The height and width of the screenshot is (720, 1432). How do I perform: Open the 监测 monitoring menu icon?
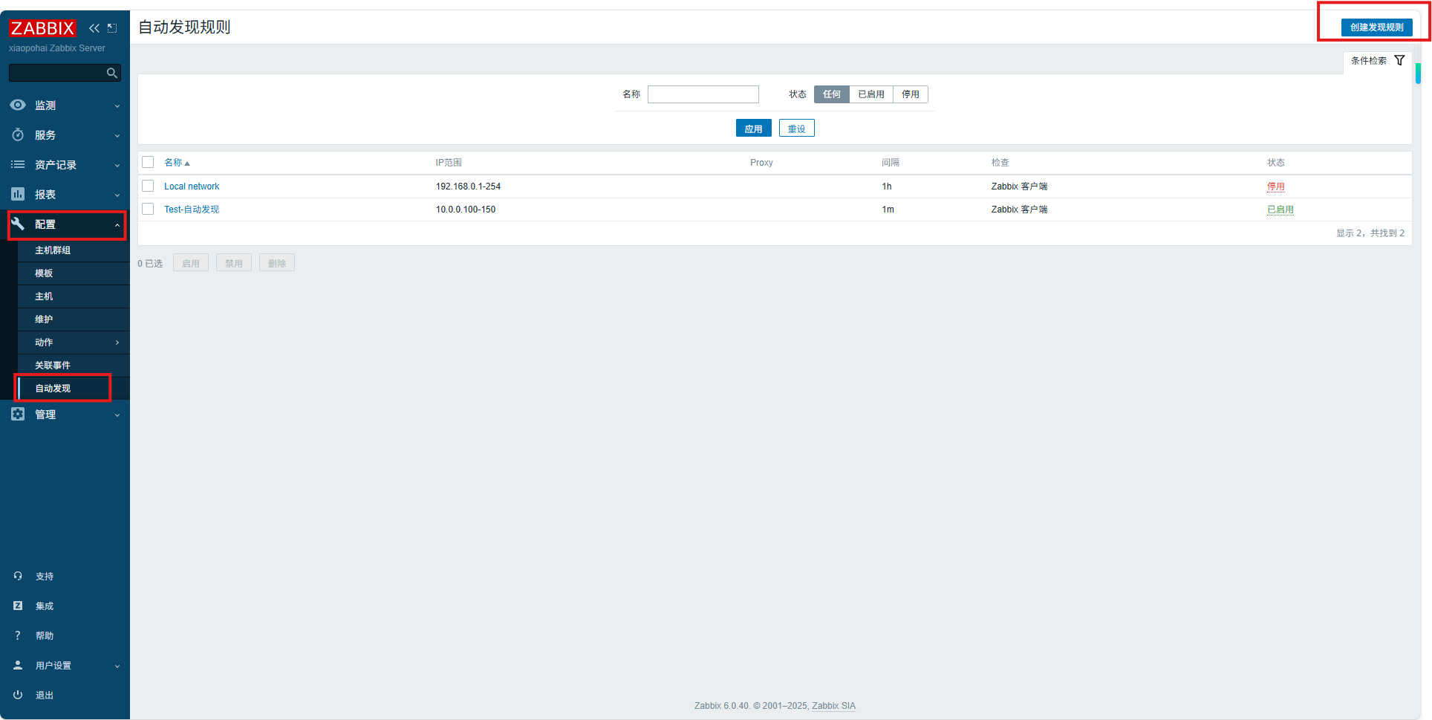click(x=18, y=105)
